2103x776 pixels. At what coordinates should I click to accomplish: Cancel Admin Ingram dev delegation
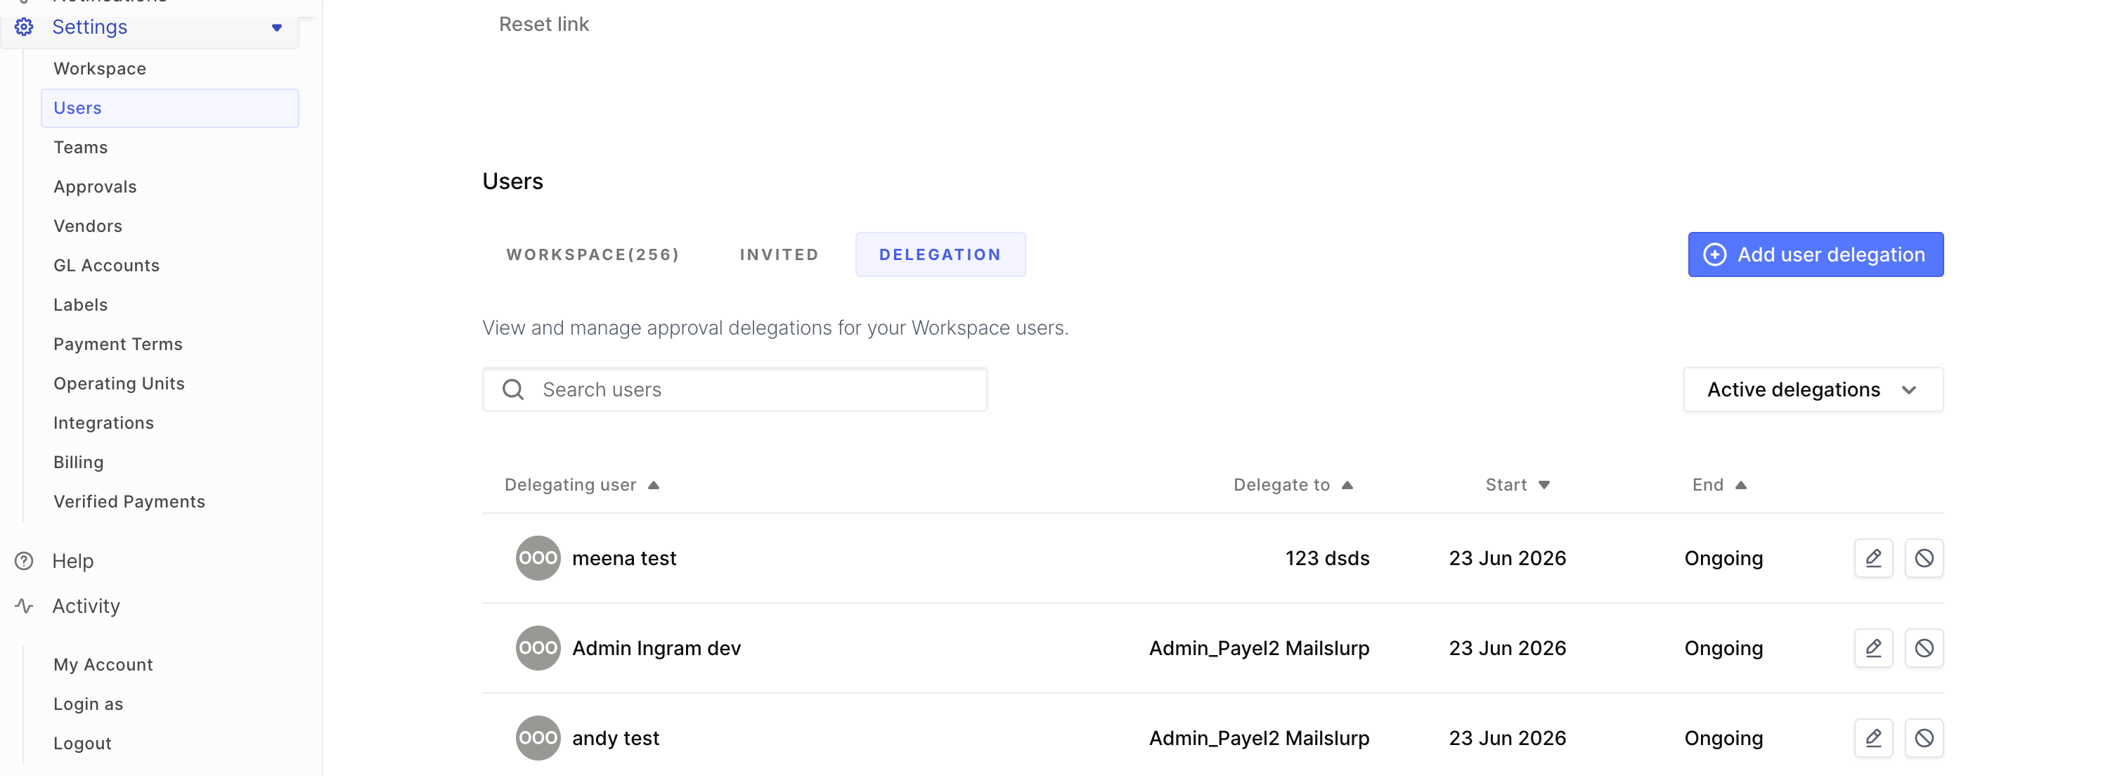tap(1923, 649)
